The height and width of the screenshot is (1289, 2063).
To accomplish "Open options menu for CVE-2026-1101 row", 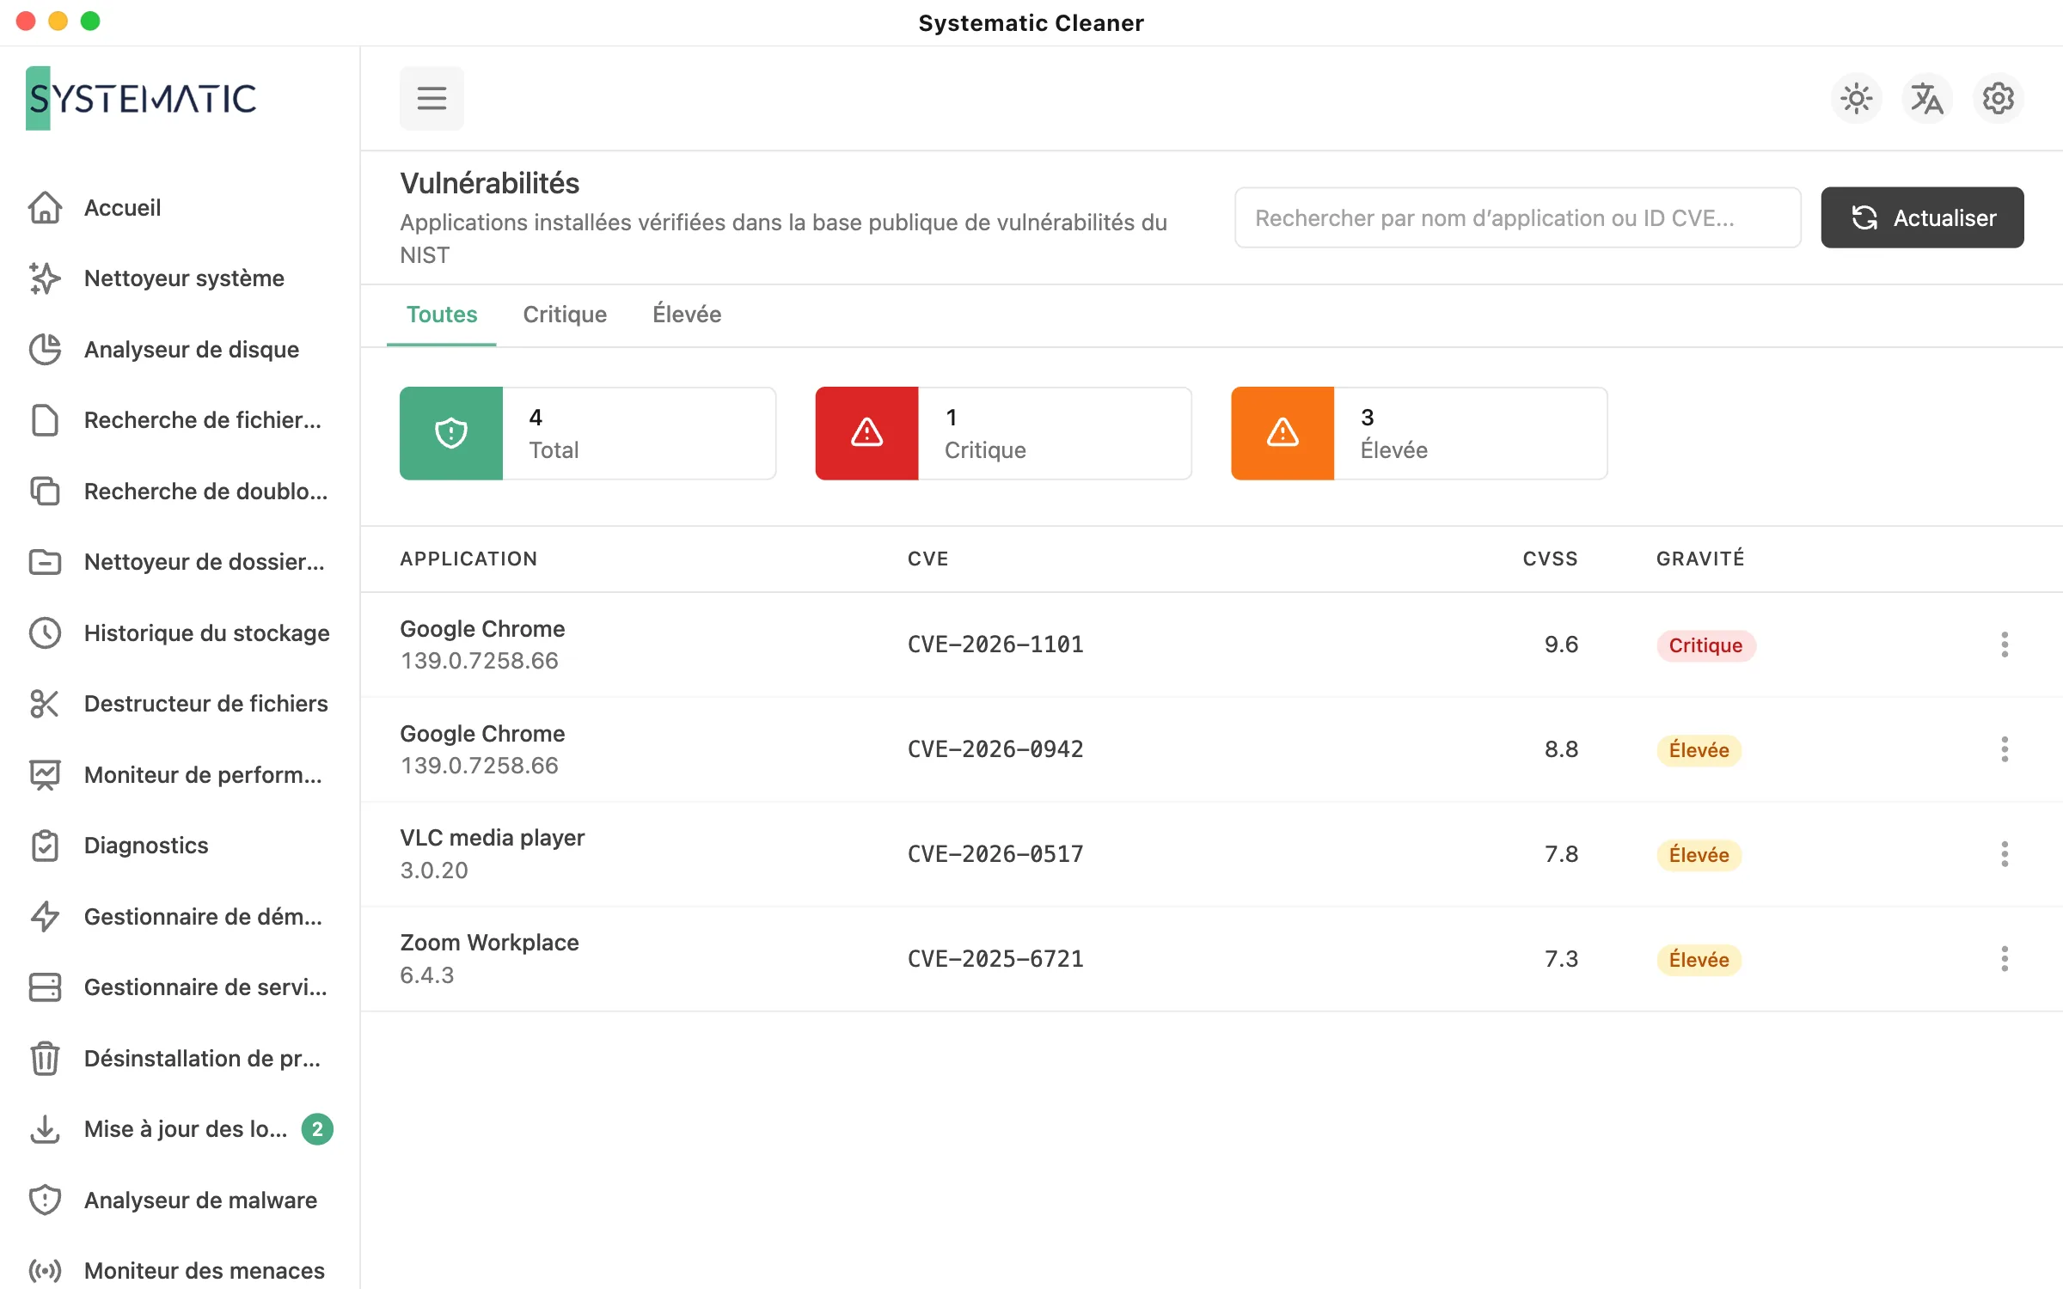I will click(2005, 644).
